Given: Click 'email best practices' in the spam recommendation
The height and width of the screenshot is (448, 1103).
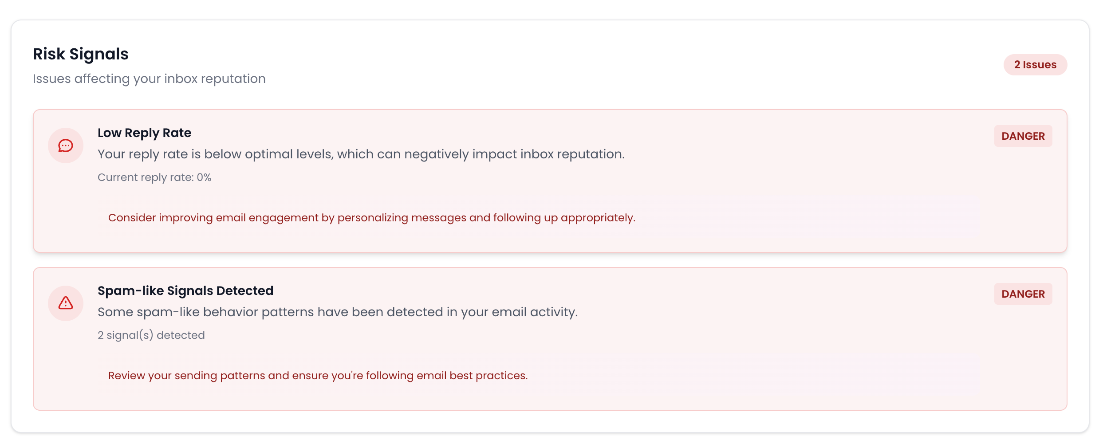Looking at the screenshot, I should click(x=472, y=376).
